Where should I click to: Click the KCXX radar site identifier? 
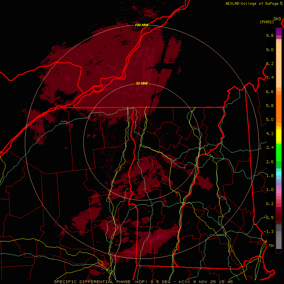click(185, 282)
